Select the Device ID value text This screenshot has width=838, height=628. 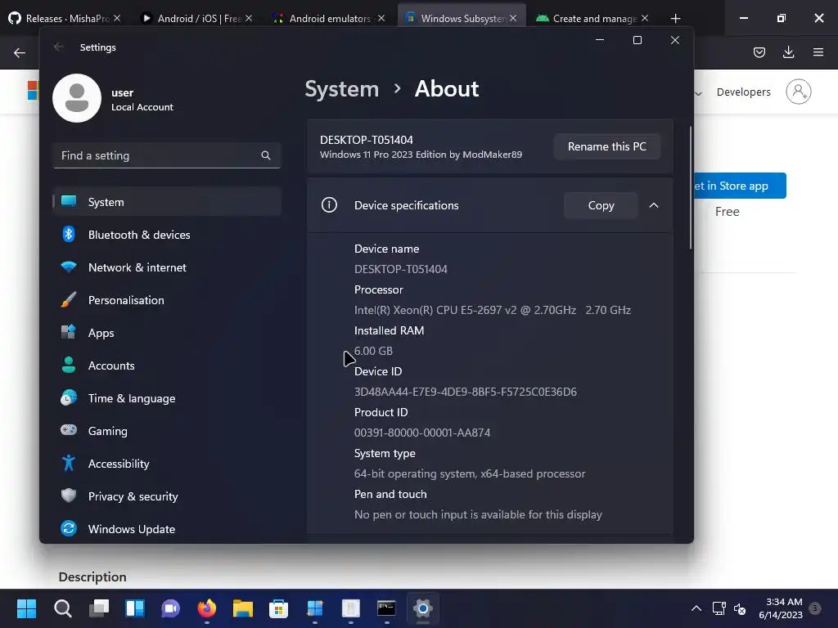click(x=466, y=392)
